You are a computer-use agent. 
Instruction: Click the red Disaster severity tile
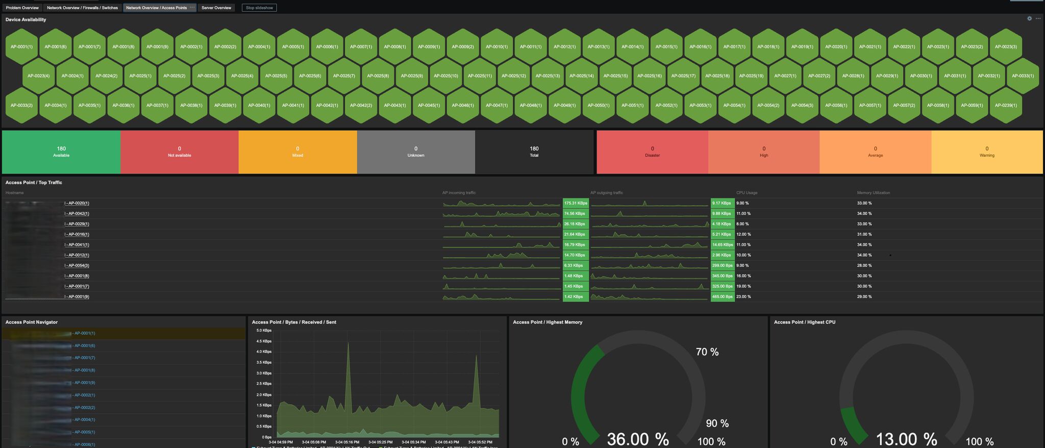(x=652, y=152)
